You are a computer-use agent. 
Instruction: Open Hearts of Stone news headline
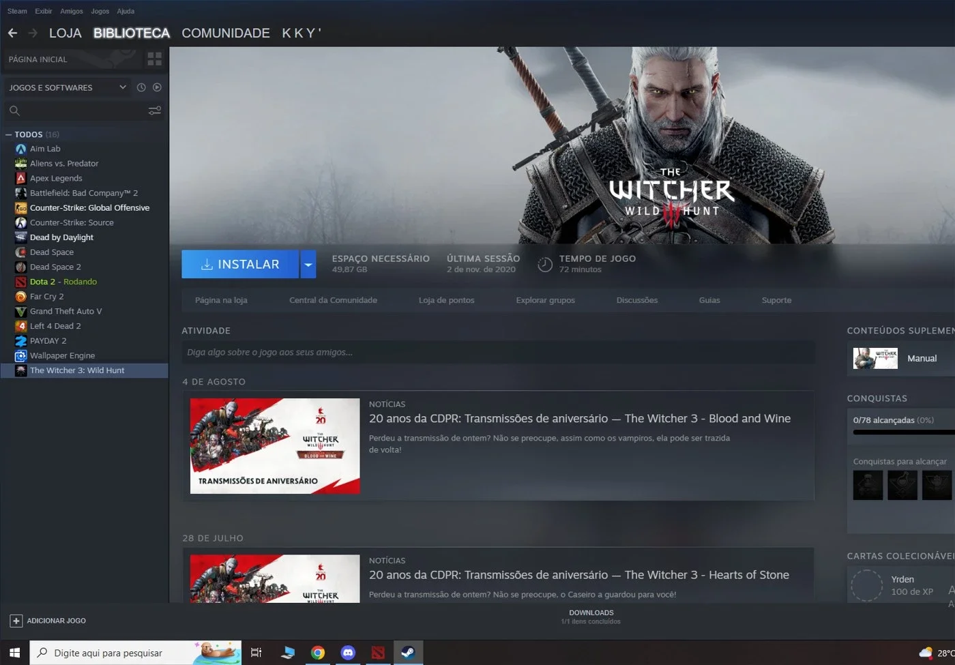[579, 575]
